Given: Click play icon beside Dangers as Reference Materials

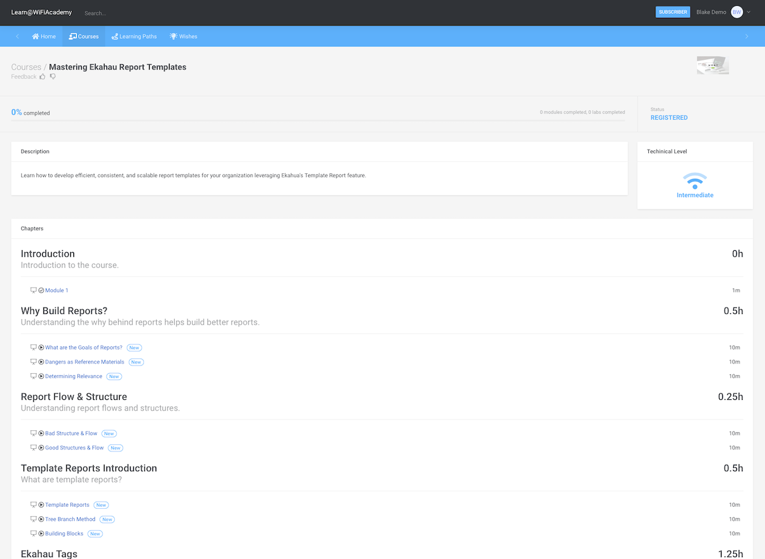Looking at the screenshot, I should point(41,362).
